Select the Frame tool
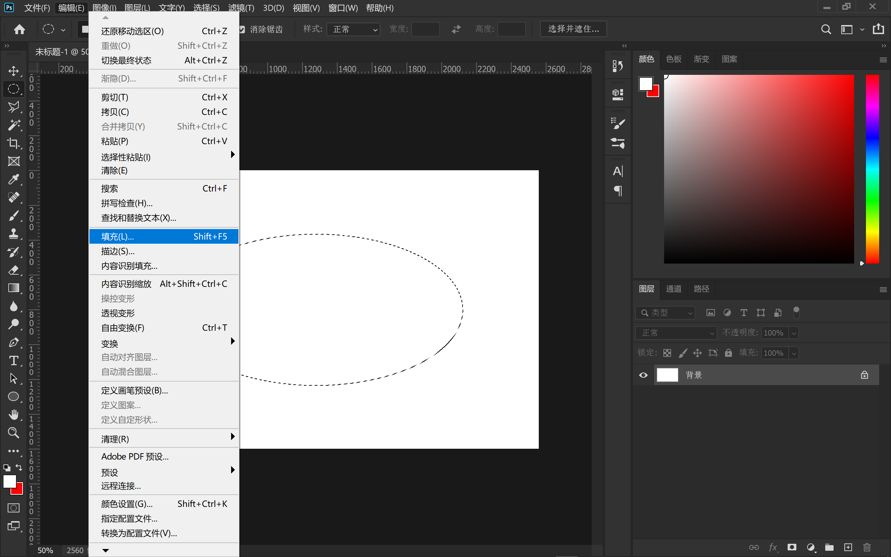This screenshot has width=891, height=557. point(14,161)
